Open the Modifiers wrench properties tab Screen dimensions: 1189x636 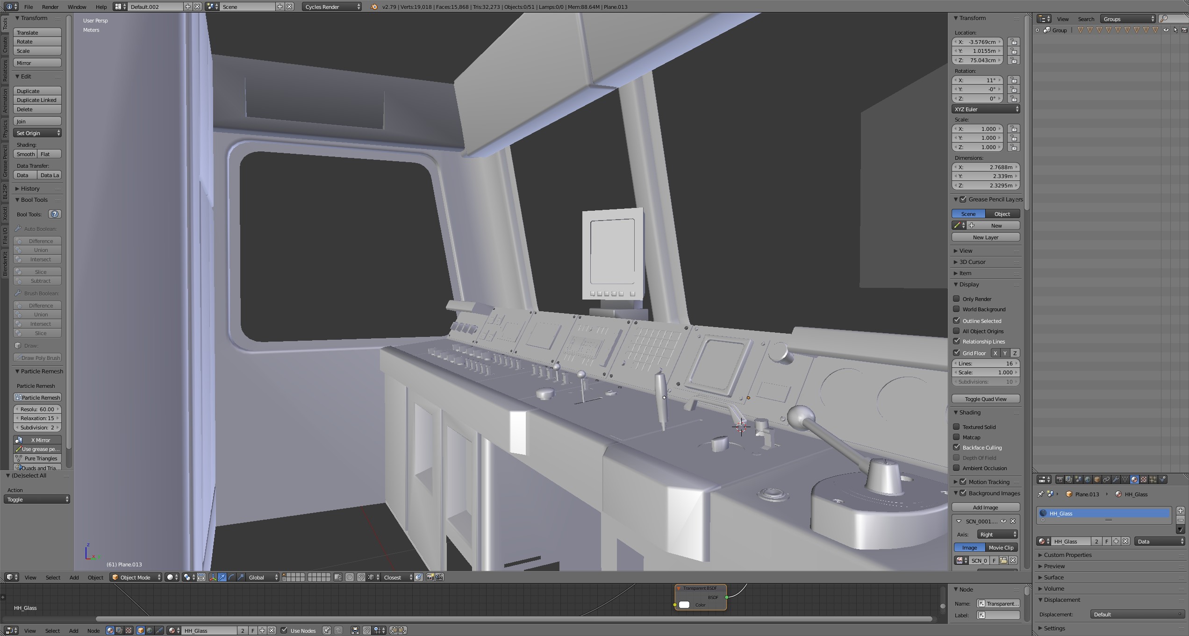(1116, 479)
